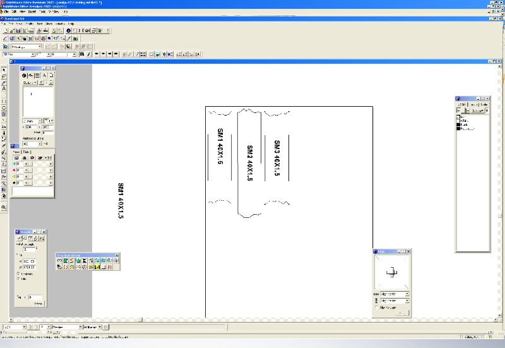505x348 pixels.
Task: Select the Pointer tool in the toolbox
Action: [x=4, y=70]
